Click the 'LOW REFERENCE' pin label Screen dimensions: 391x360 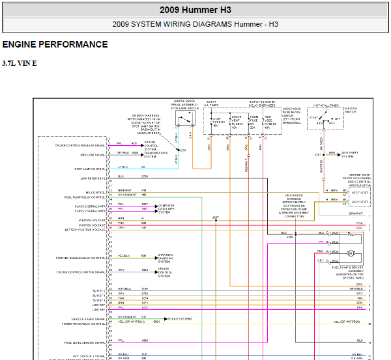(x=93, y=178)
